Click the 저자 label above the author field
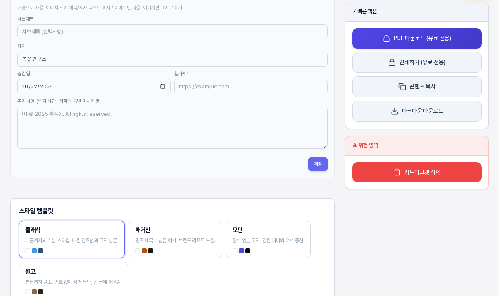Viewport: 499px width, 296px height. 21,46
